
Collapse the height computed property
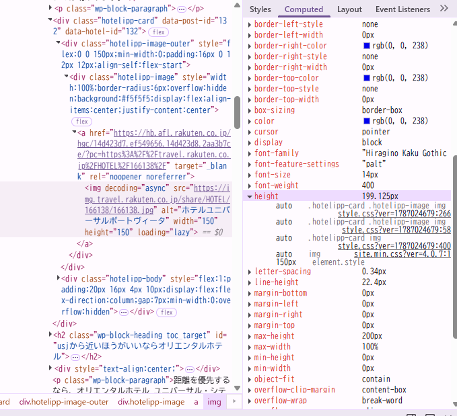point(250,196)
